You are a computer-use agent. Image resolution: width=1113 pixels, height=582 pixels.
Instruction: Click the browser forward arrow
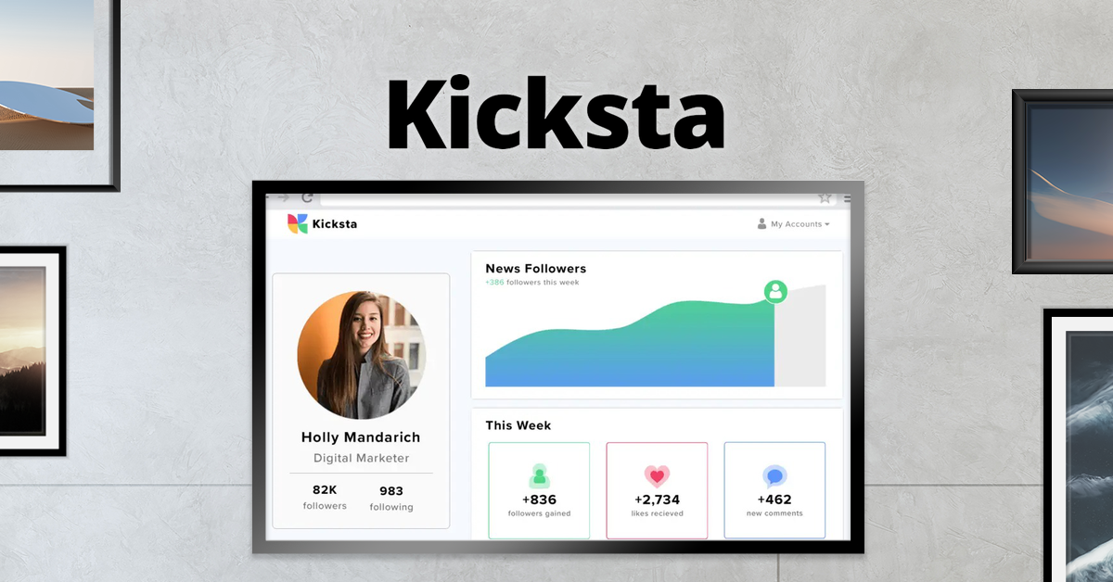click(x=285, y=197)
